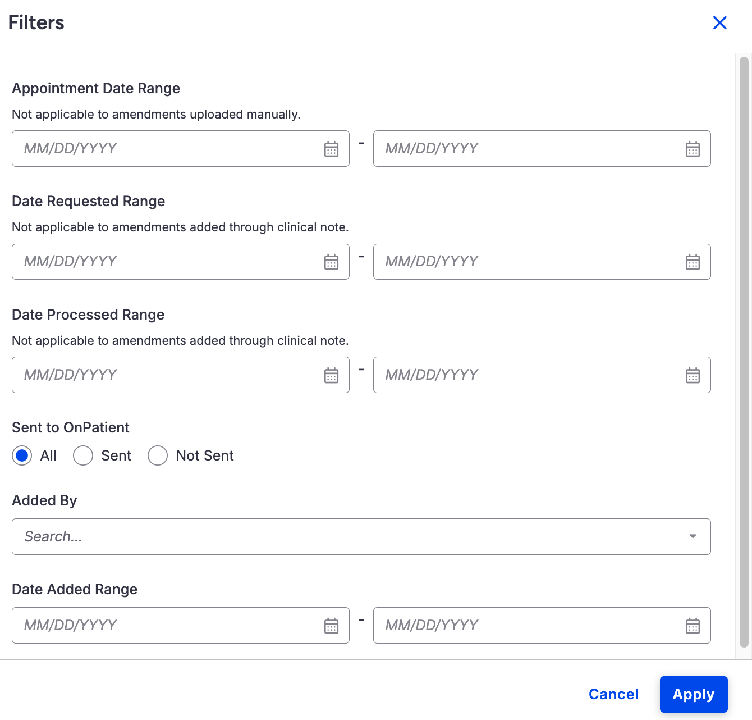Open calendar for Date Processed Range end
Viewport: 752px width, 720px height.
693,375
